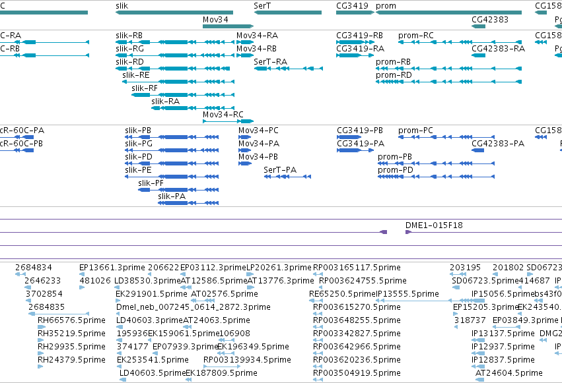Select transcript label slik-RF
The width and height of the screenshot is (562, 383).
click(145, 88)
